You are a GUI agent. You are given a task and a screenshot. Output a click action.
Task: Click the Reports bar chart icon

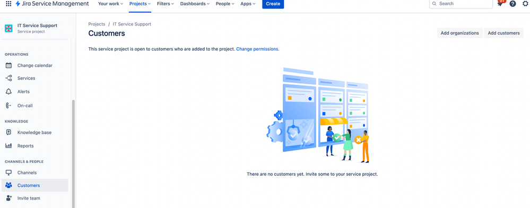click(9, 146)
